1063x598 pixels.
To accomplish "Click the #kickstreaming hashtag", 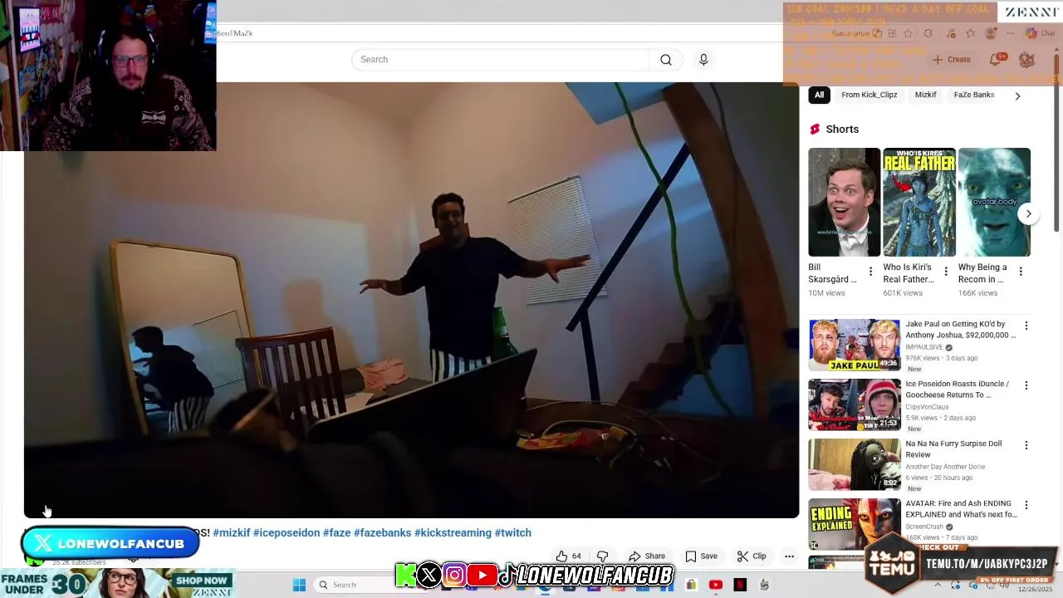I will coord(453,533).
